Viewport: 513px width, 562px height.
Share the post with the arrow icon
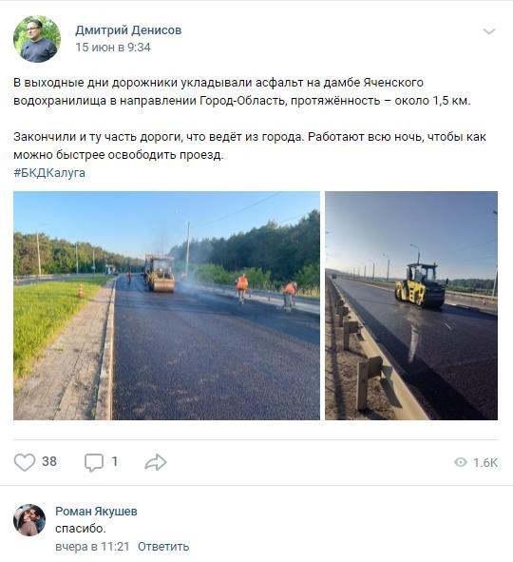(156, 462)
